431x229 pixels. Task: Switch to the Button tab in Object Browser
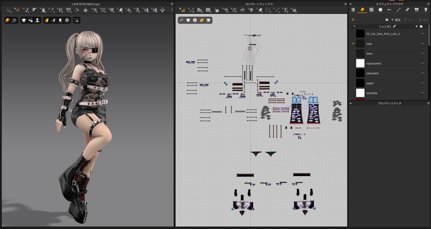pos(380,10)
